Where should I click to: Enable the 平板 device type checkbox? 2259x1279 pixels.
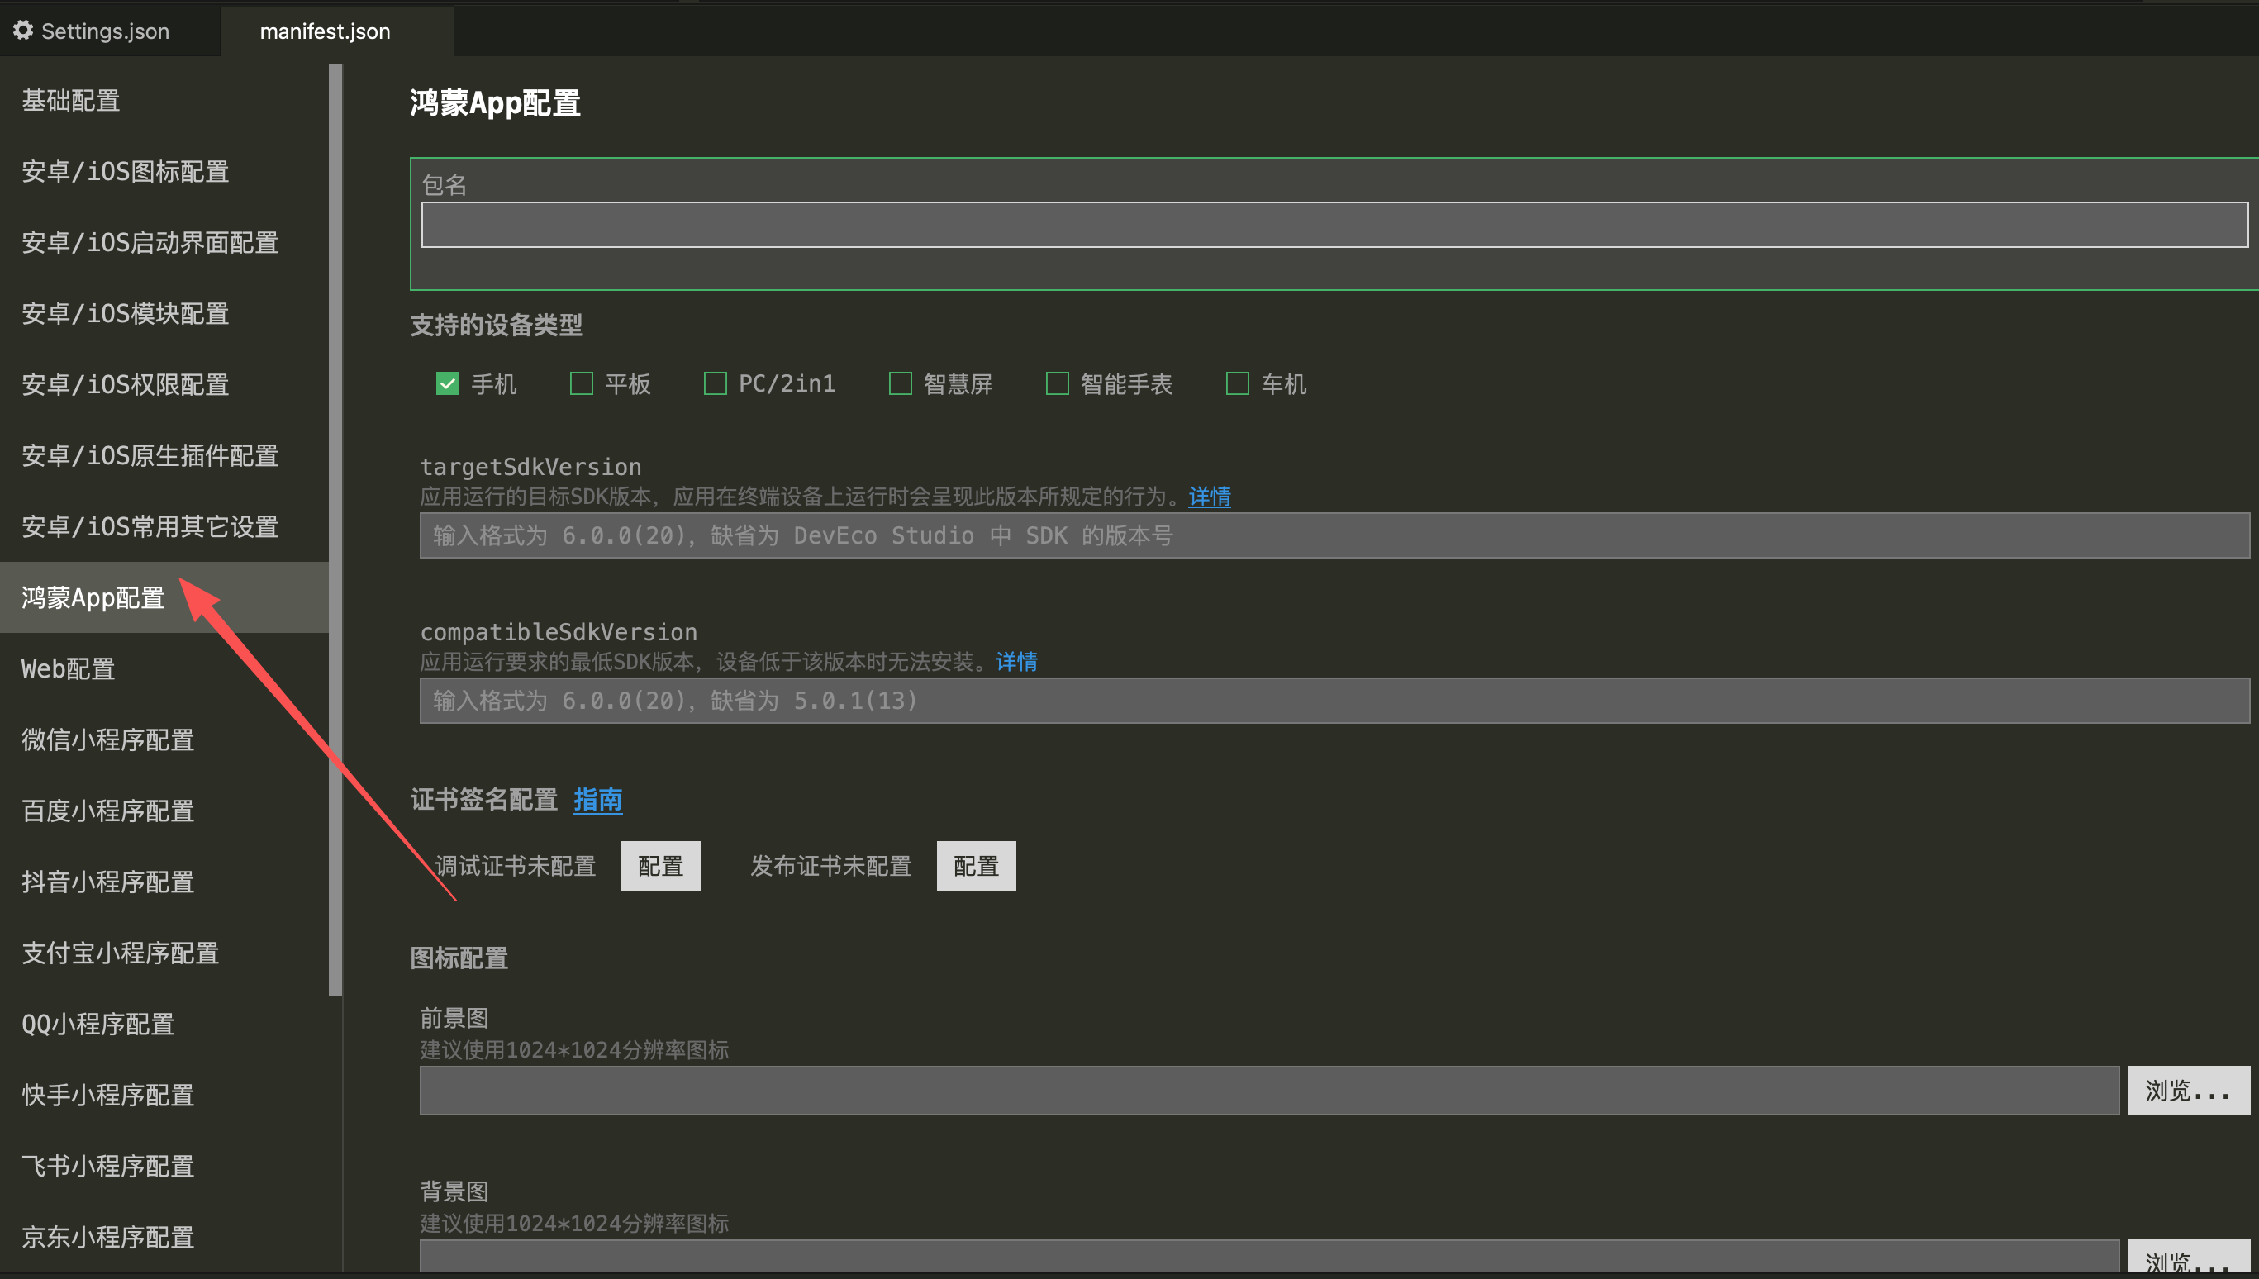pyautogui.click(x=582, y=384)
